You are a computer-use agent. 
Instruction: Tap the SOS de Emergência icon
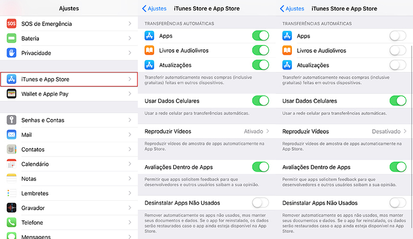12,24
